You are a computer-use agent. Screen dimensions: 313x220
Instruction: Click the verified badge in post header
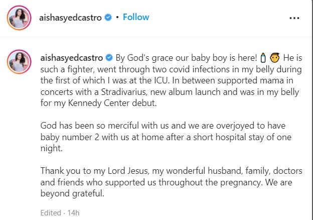107,18
